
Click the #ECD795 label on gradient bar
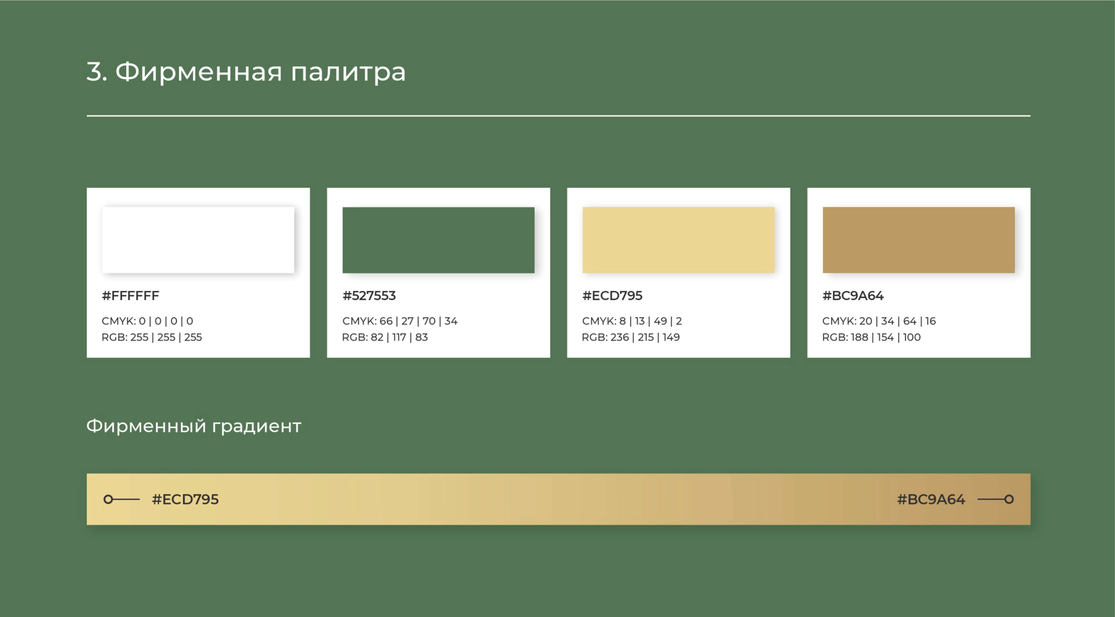(x=185, y=499)
